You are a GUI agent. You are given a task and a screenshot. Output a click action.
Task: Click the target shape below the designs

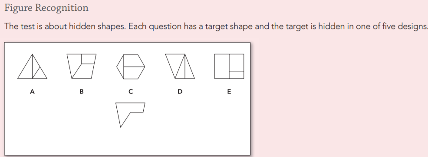pos(130,115)
